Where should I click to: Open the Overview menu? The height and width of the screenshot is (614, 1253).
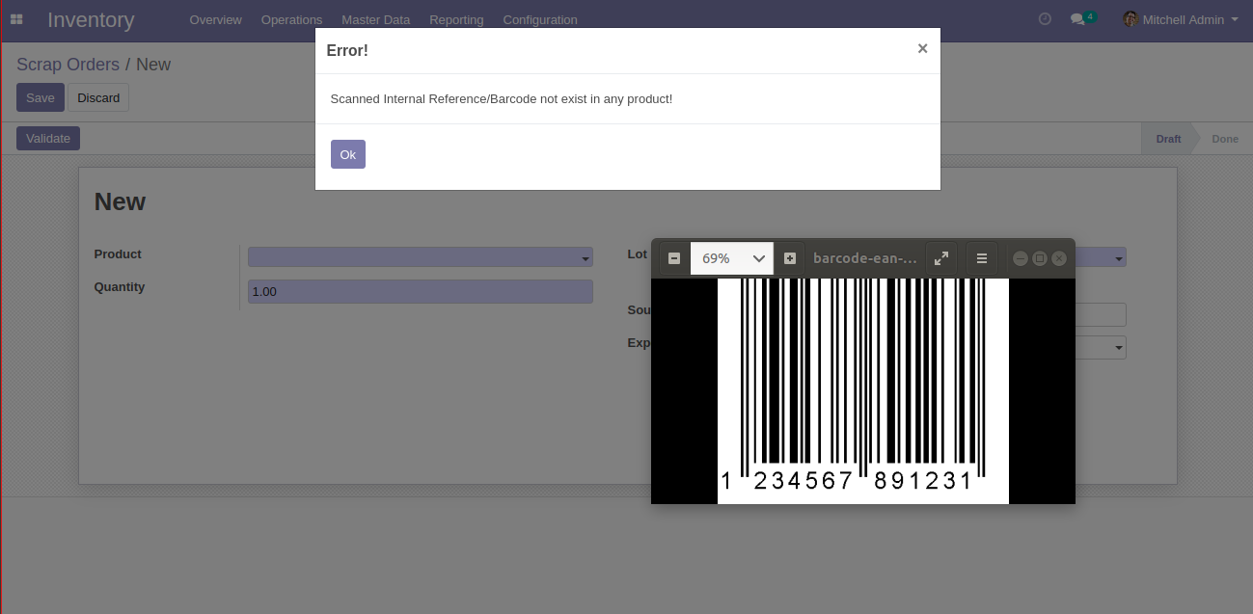click(215, 19)
